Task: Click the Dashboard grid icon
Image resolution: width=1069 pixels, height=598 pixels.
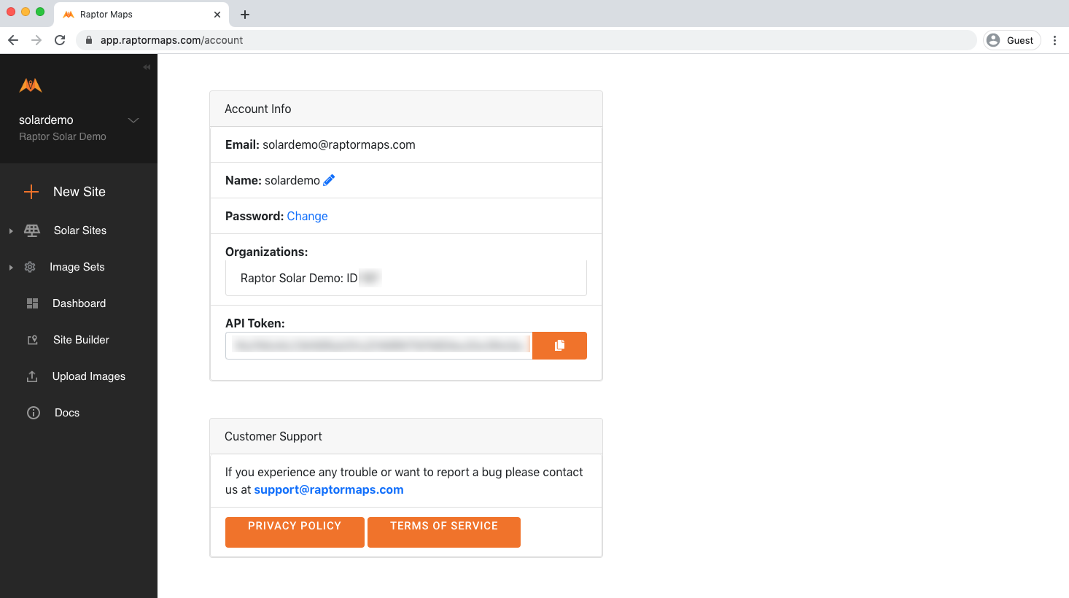Action: click(32, 303)
